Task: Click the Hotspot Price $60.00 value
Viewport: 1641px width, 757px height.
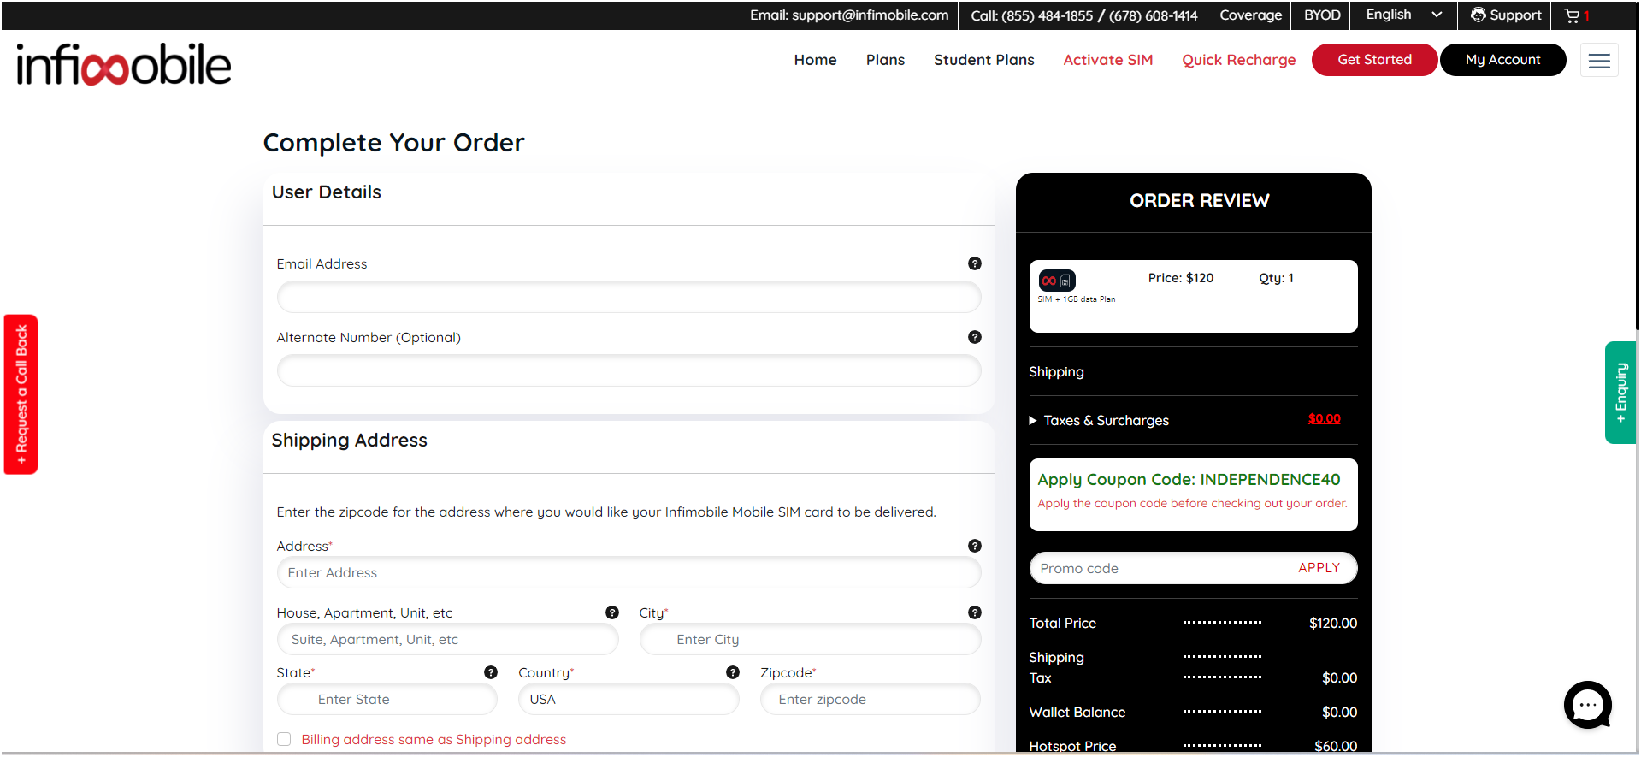Action: click(x=1336, y=746)
